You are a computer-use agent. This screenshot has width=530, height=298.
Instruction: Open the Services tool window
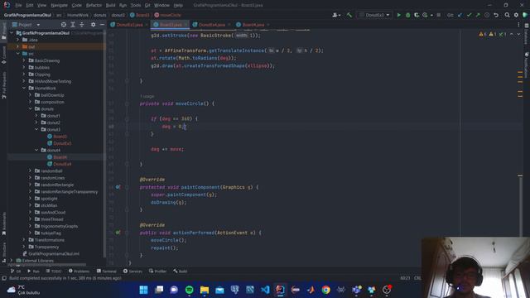132,271
